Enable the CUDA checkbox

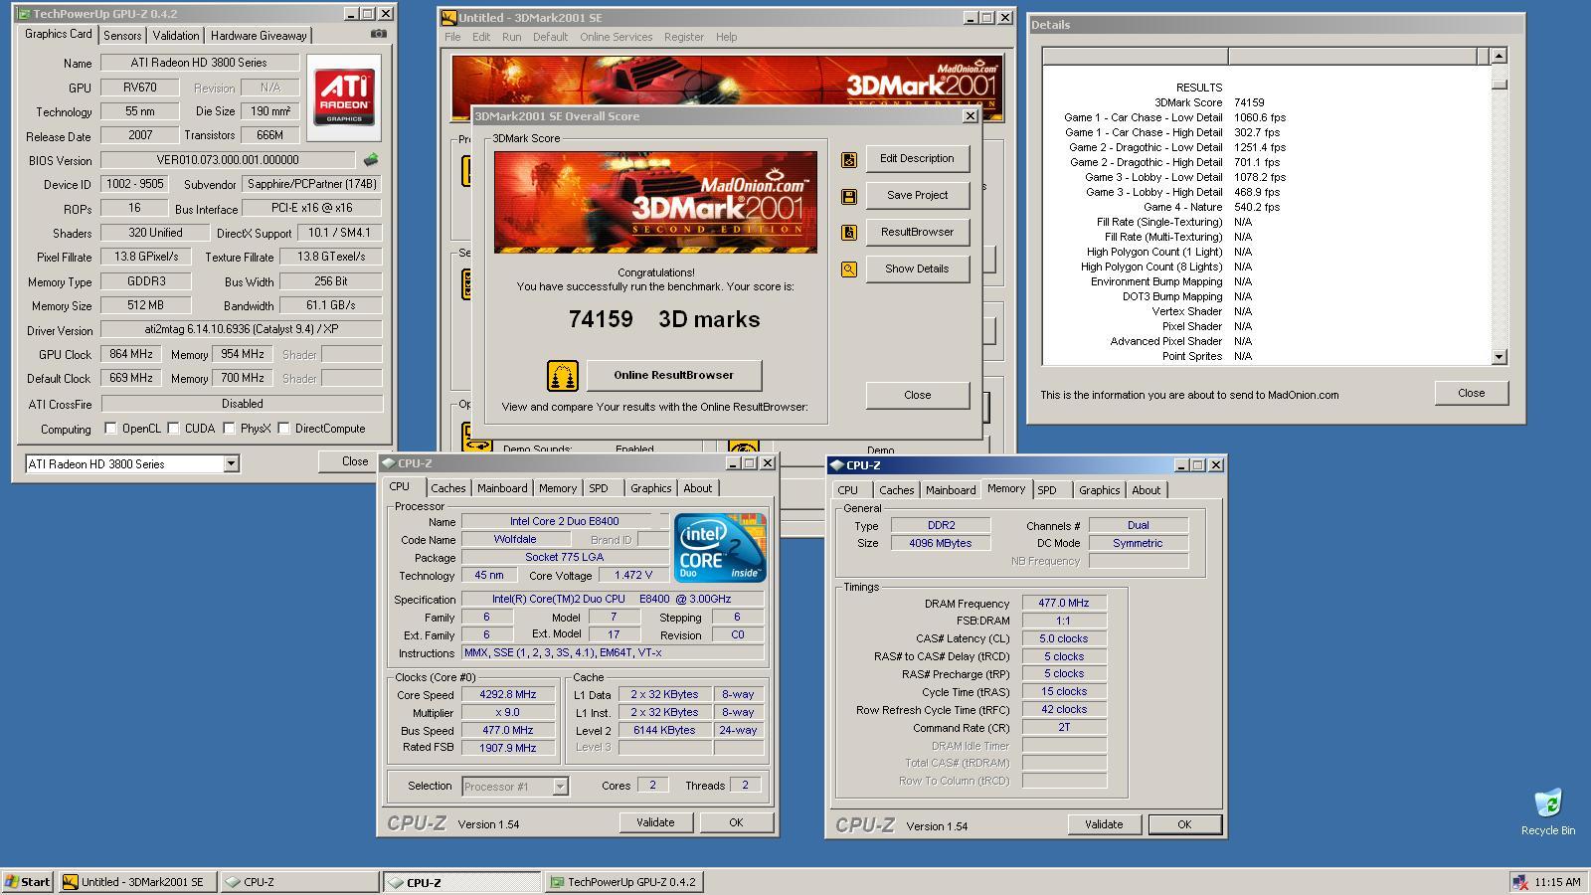173,429
